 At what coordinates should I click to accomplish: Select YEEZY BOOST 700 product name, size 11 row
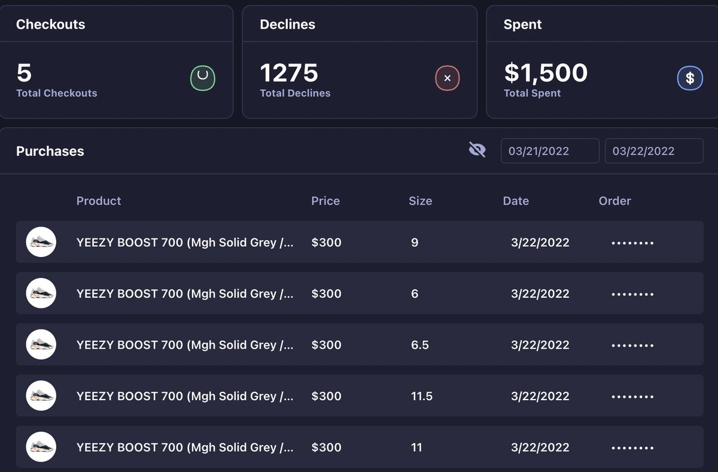pos(185,447)
